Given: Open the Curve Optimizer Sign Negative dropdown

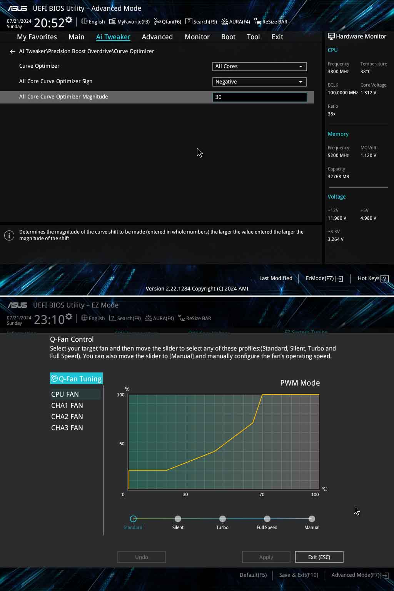Looking at the screenshot, I should 259,82.
